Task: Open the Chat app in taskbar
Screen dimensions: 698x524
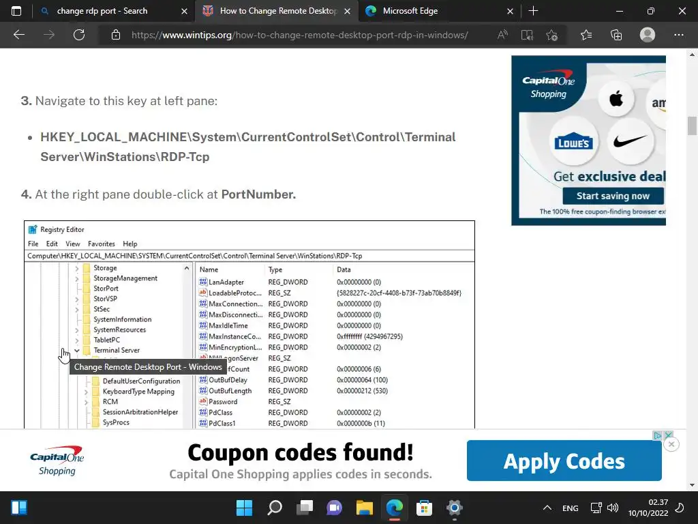Action: click(x=334, y=508)
